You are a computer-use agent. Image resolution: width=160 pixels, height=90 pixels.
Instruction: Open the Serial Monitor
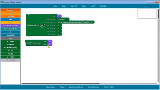(x=93, y=87)
